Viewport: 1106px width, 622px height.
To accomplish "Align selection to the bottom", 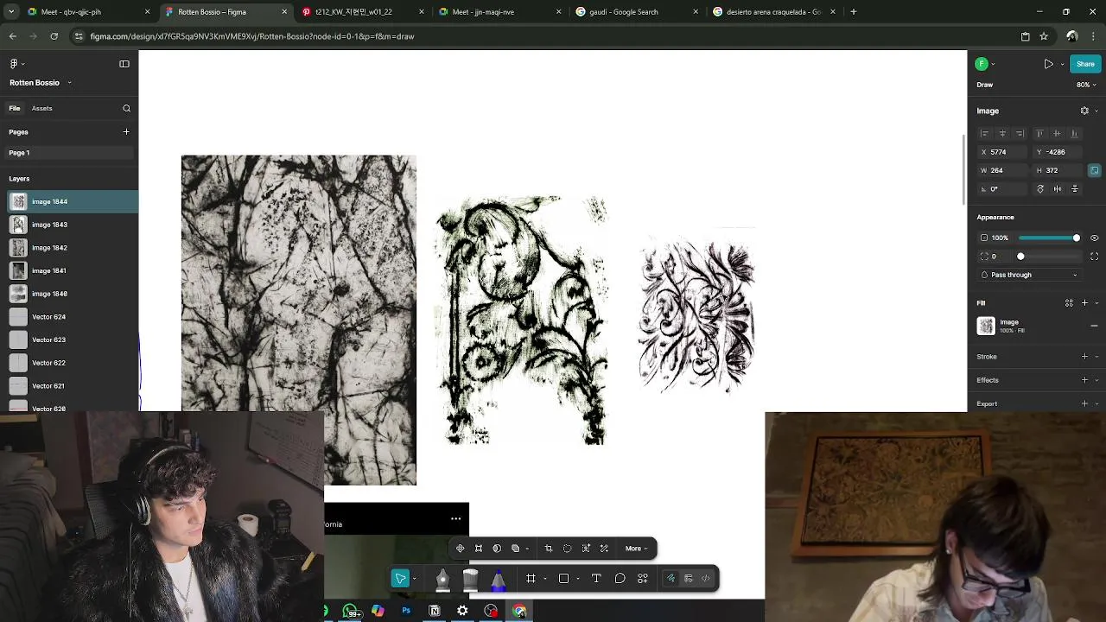I will click(x=1075, y=134).
